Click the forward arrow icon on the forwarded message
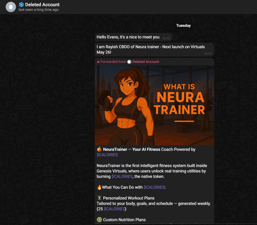The height and width of the screenshot is (225, 257). tap(98, 62)
